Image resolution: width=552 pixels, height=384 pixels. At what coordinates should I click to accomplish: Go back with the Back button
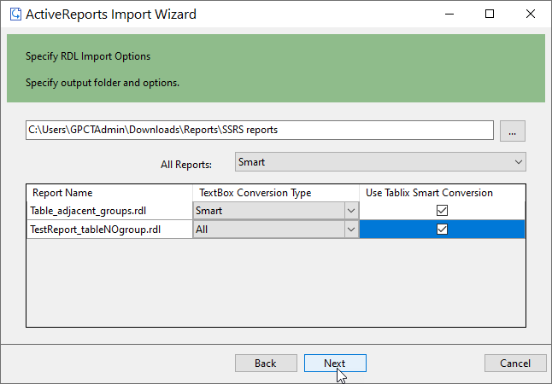[266, 363]
